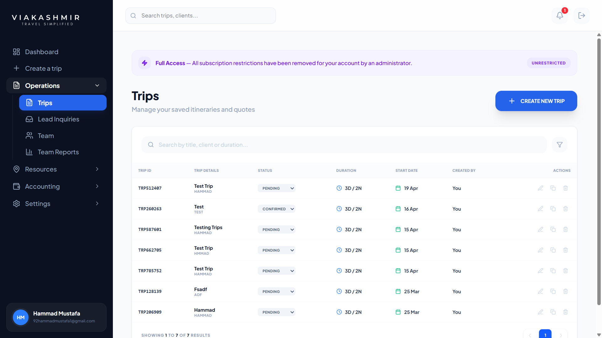Open status dropdown for TRP662705
Screen dimensions: 602x338
(x=277, y=250)
